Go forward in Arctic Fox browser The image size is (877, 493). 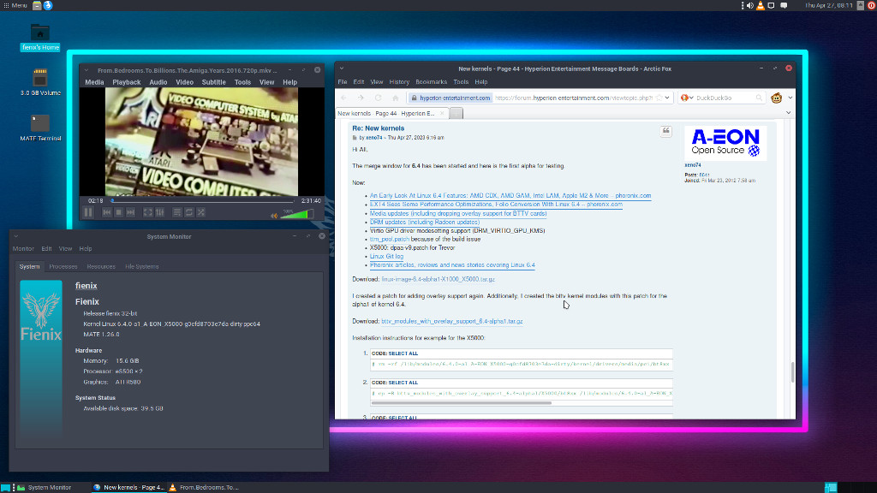tap(361, 98)
